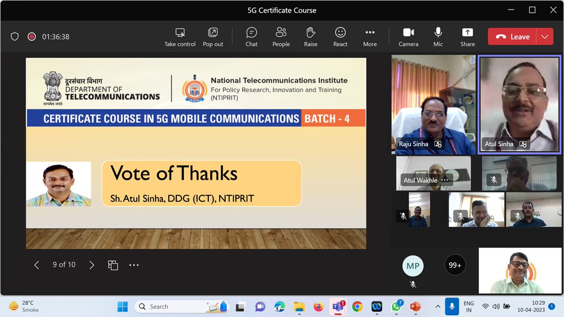
Task: Open PowerPoint from the taskbar
Action: [x=415, y=307]
